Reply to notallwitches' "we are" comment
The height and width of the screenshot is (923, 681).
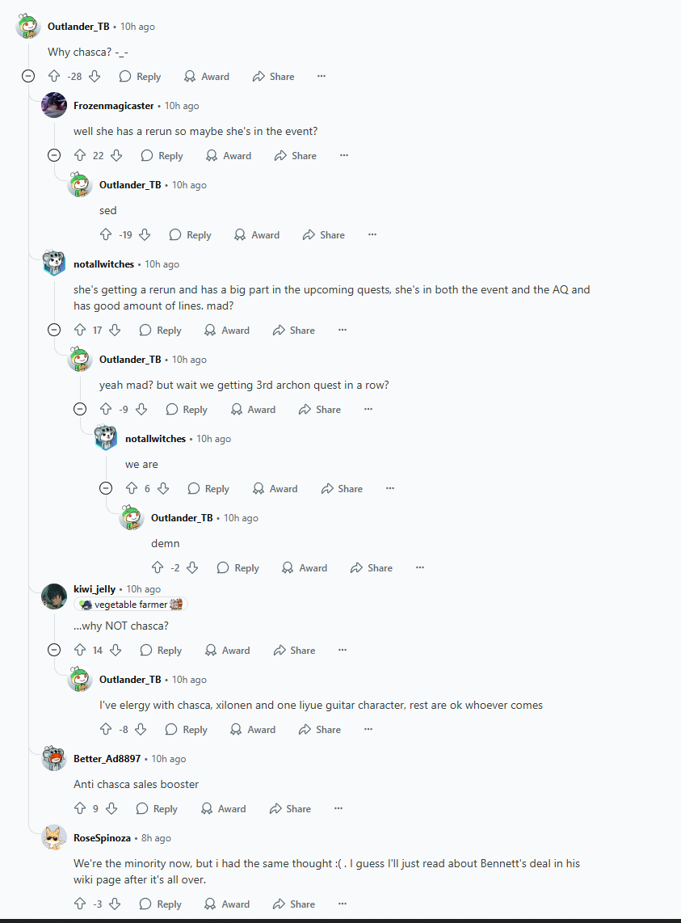tap(208, 489)
